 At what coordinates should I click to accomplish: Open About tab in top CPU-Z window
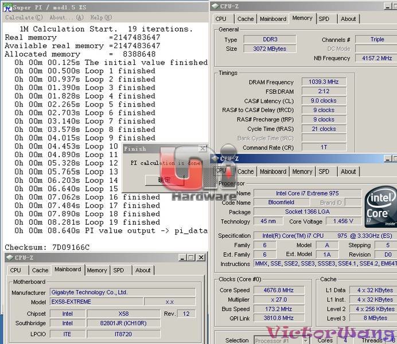[348, 19]
